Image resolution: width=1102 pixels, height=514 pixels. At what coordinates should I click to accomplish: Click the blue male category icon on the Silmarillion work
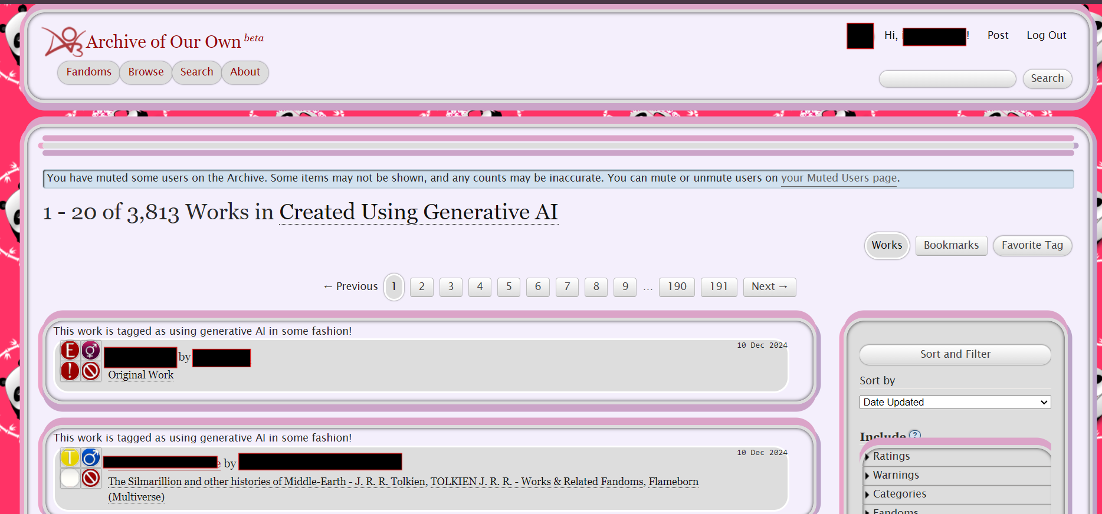(x=91, y=457)
